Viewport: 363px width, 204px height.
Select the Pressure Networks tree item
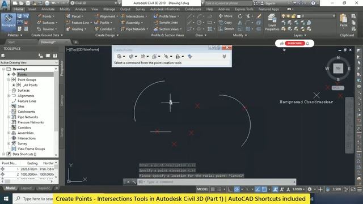[31, 122]
